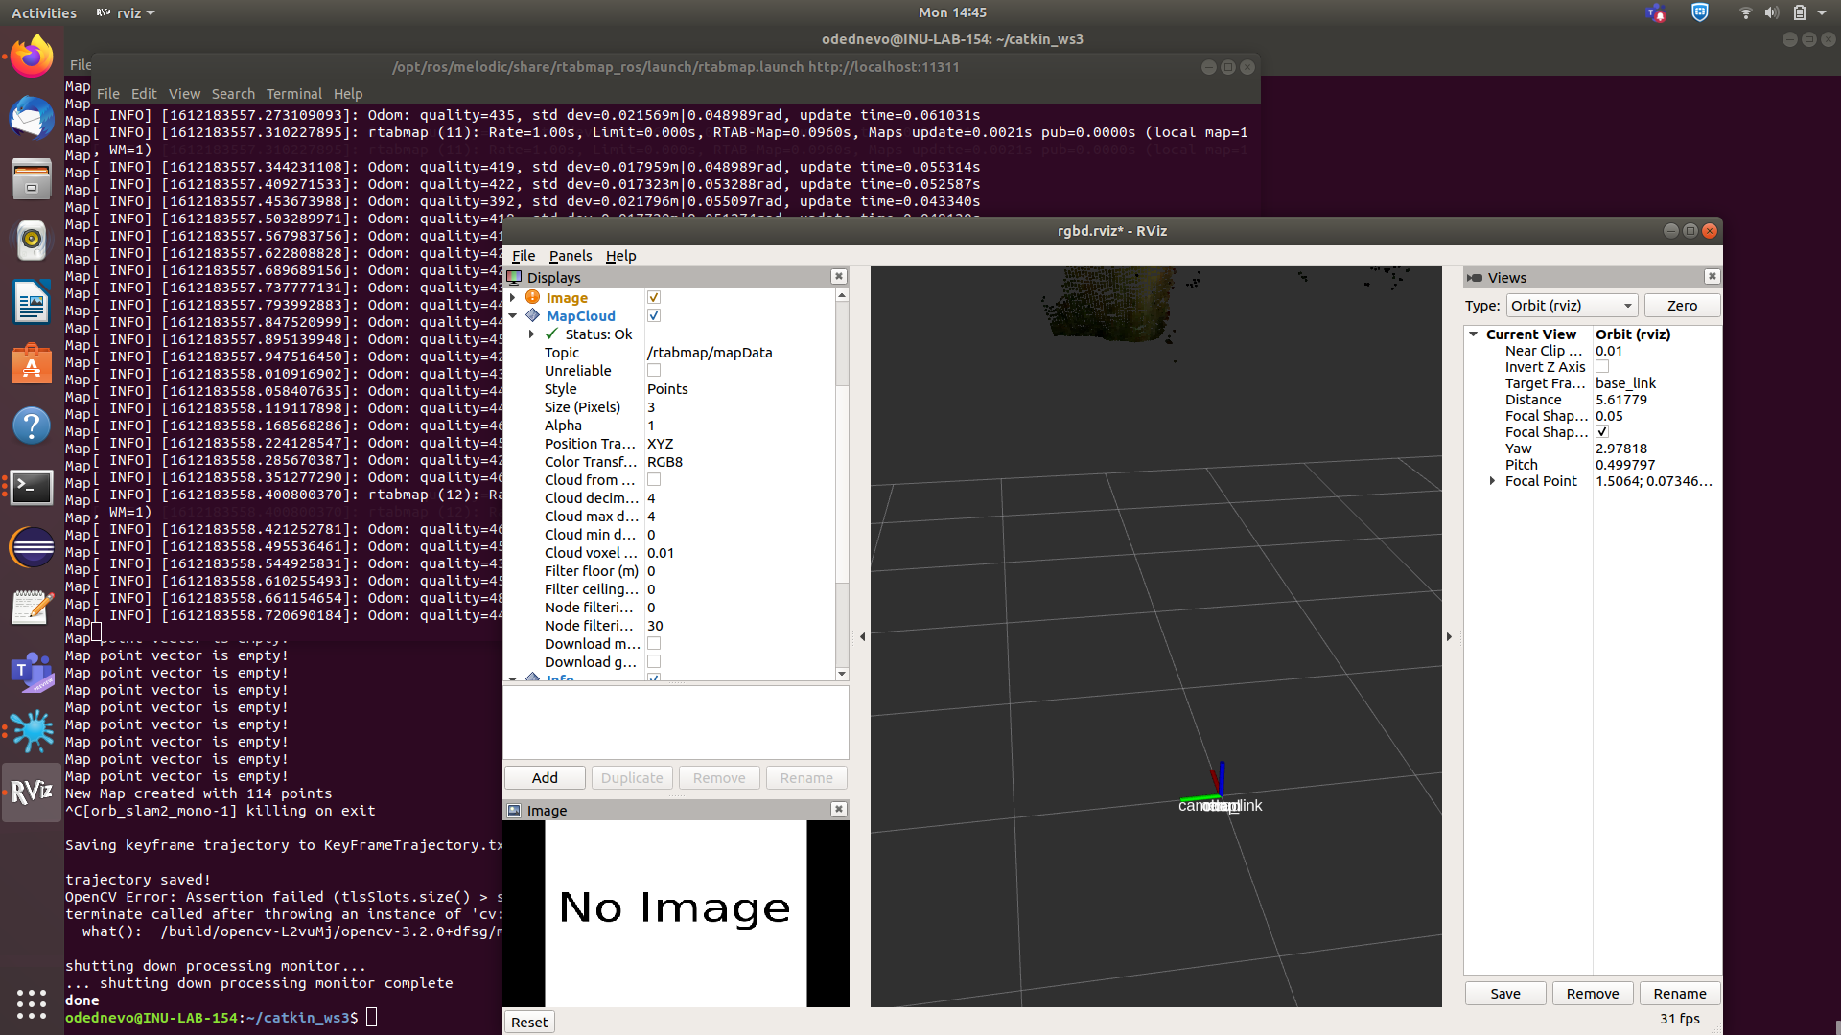Expand the Status: Ok entry
Image resolution: width=1841 pixels, height=1035 pixels.
pos(531,334)
